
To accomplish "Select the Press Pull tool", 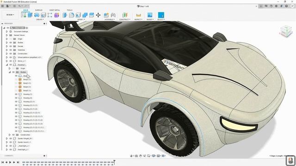I will click(x=65, y=15).
